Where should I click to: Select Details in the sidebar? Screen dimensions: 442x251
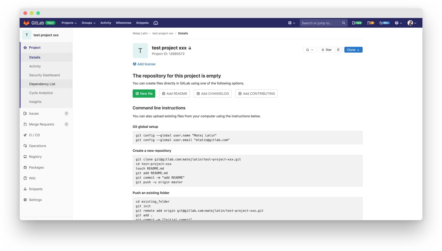46,57
